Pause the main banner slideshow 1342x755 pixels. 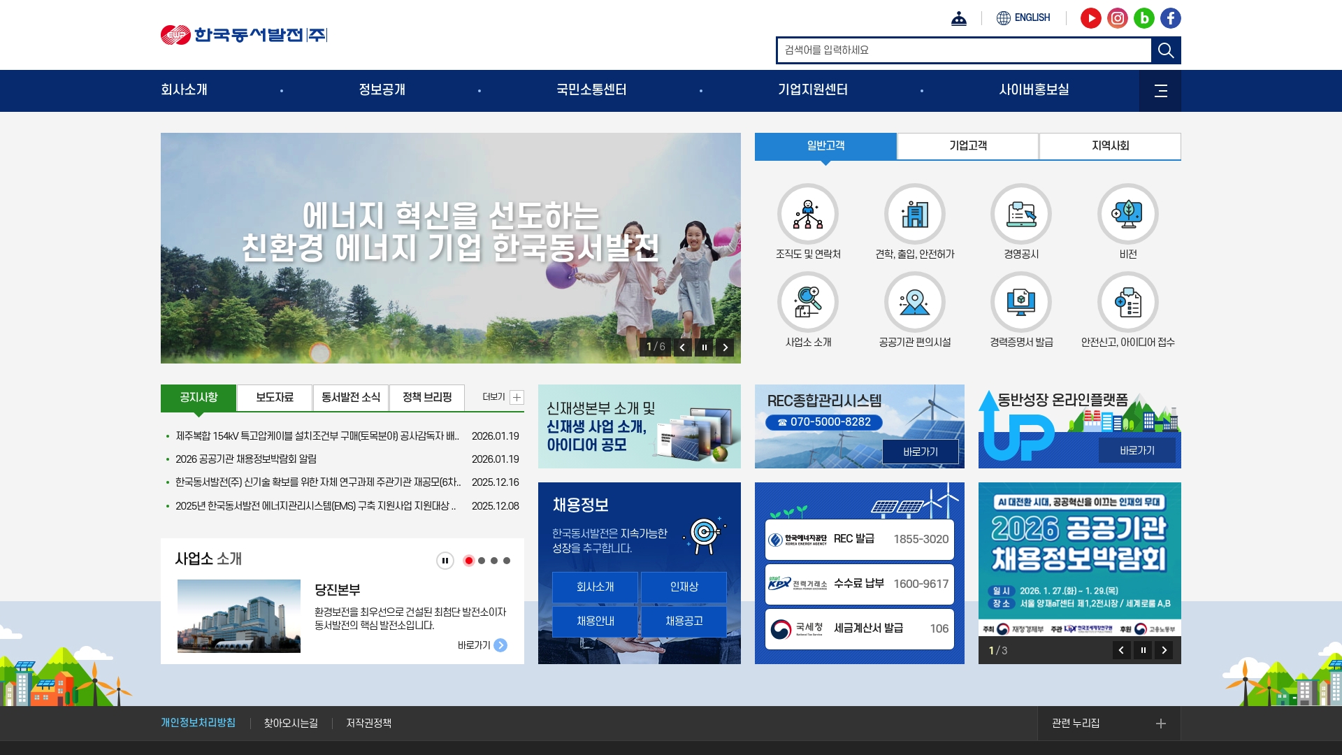tap(704, 347)
